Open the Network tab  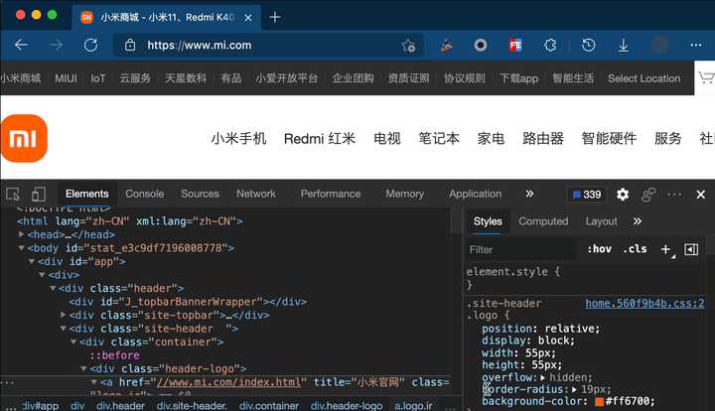(256, 194)
